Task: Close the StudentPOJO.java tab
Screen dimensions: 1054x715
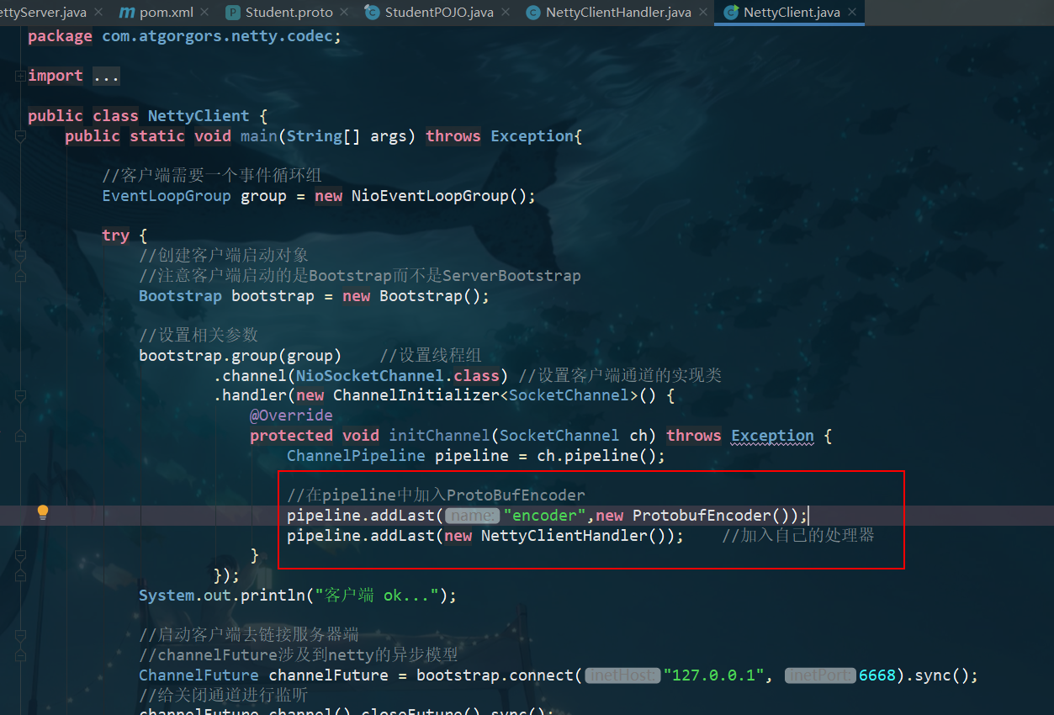Action: coord(505,13)
